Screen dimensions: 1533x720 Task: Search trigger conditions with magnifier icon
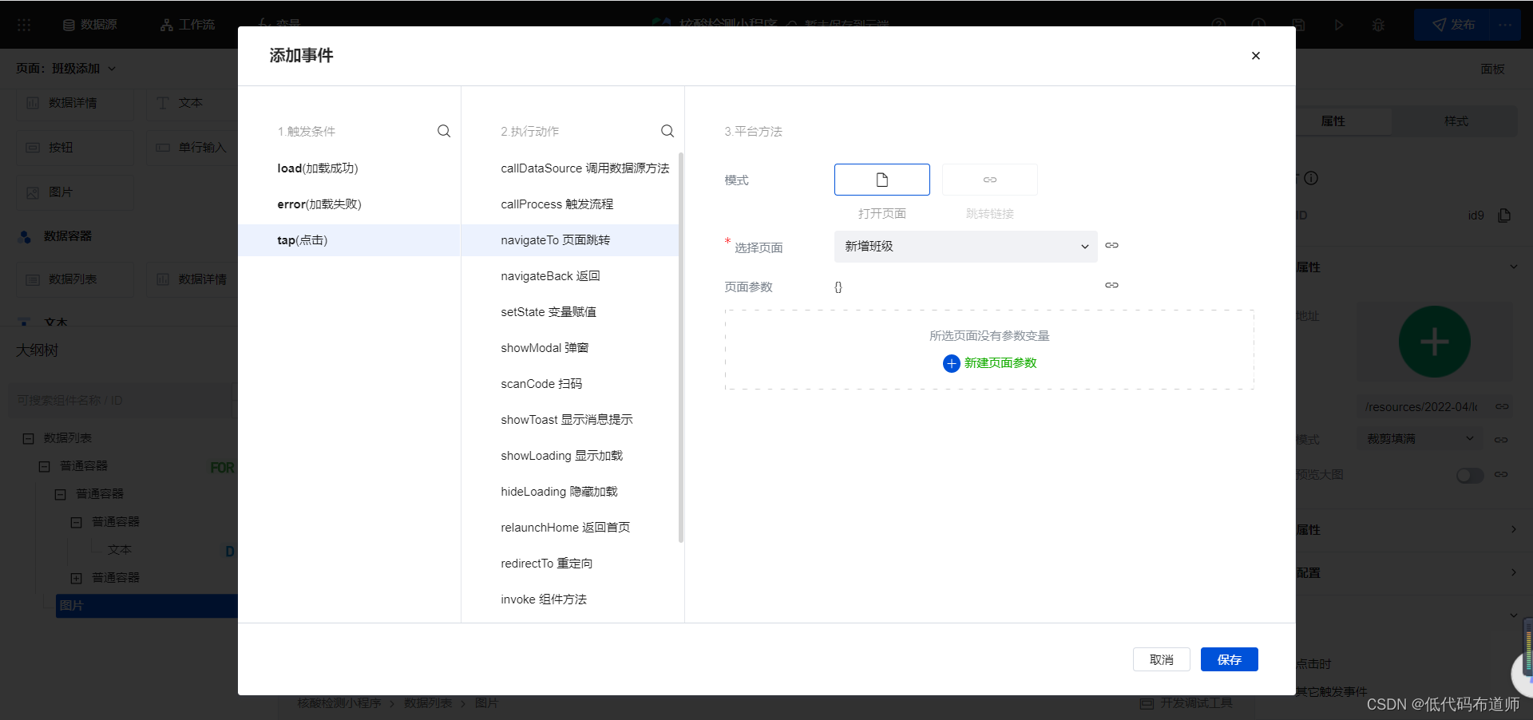(444, 131)
